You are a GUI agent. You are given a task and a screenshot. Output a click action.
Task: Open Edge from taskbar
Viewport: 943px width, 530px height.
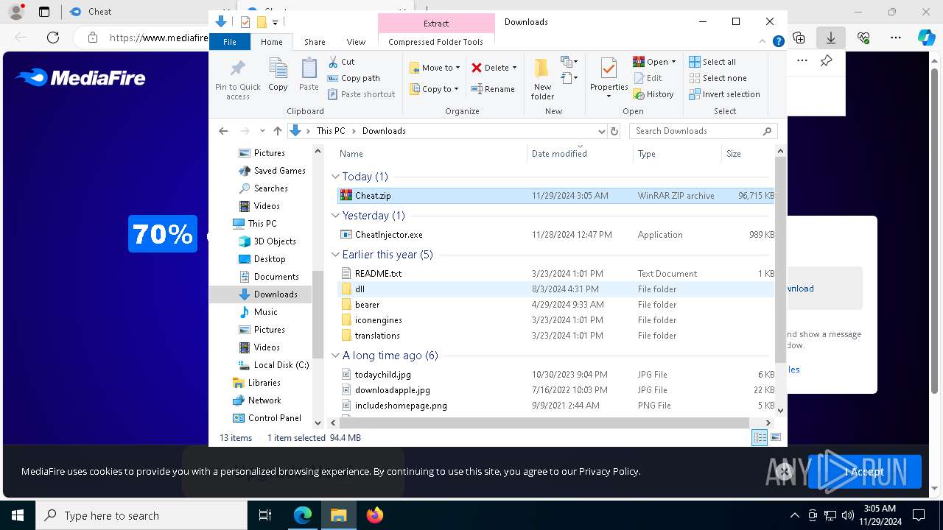(303, 515)
